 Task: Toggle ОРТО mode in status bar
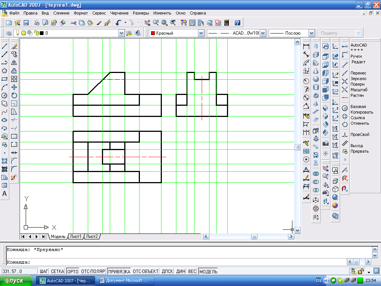click(73, 271)
